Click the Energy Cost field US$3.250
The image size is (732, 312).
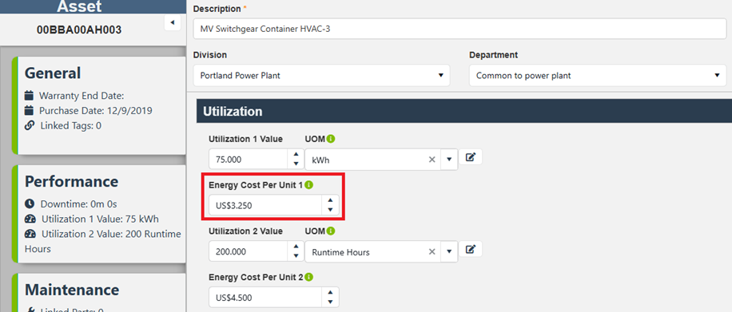click(265, 205)
